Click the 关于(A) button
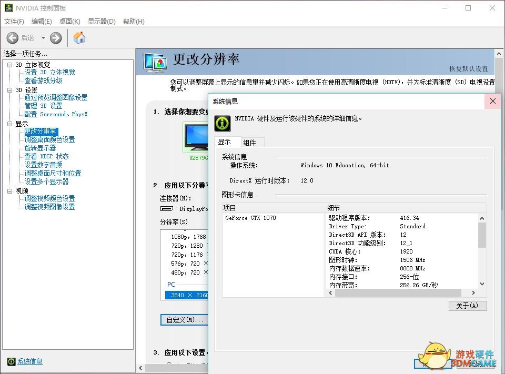This screenshot has height=374, width=505. pyautogui.click(x=468, y=306)
